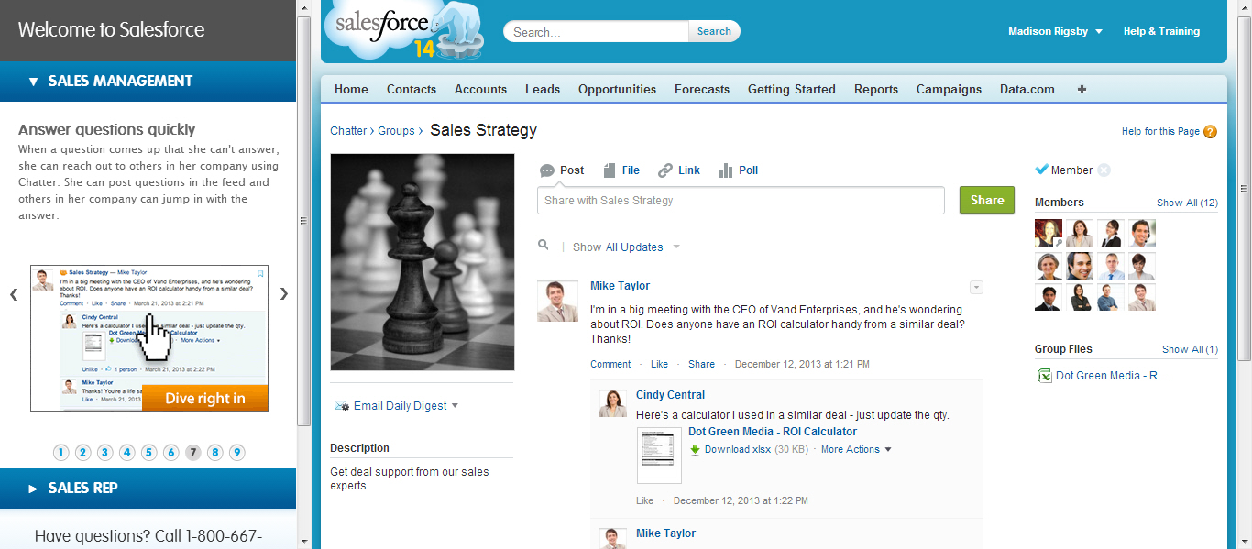Add a tab with the plus icon
The width and height of the screenshot is (1252, 549).
(x=1082, y=90)
